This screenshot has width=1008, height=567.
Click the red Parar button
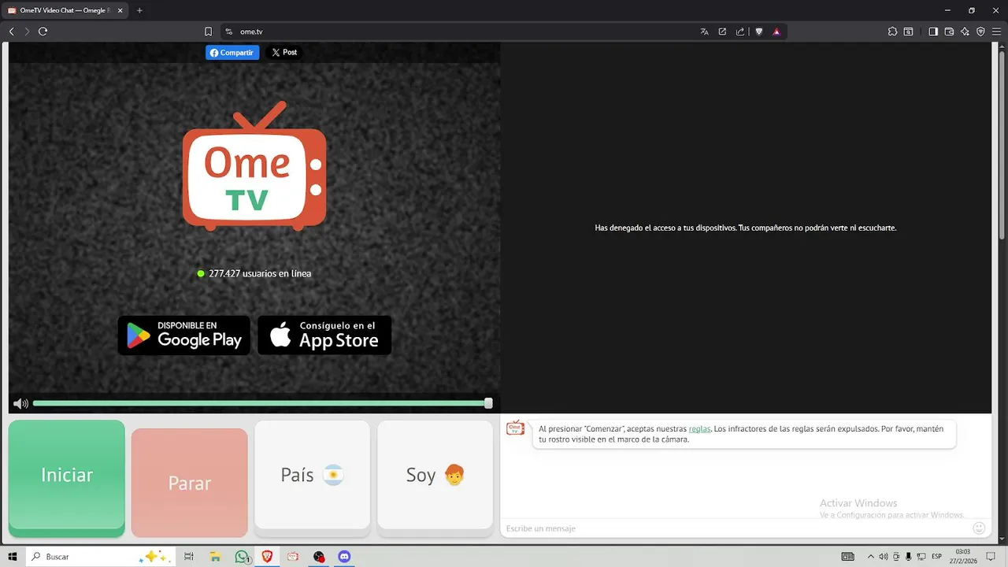(190, 483)
